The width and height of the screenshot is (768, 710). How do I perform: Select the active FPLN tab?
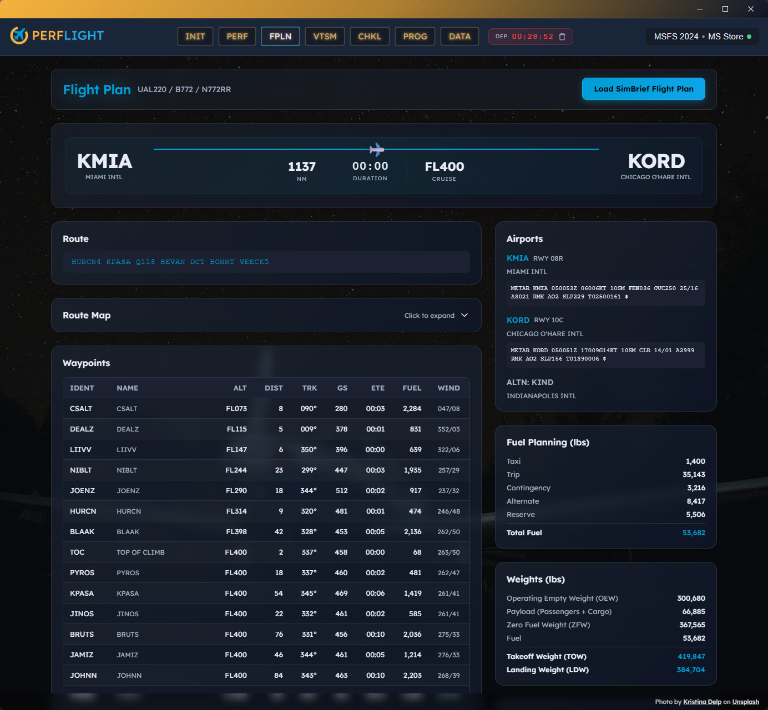pos(280,36)
